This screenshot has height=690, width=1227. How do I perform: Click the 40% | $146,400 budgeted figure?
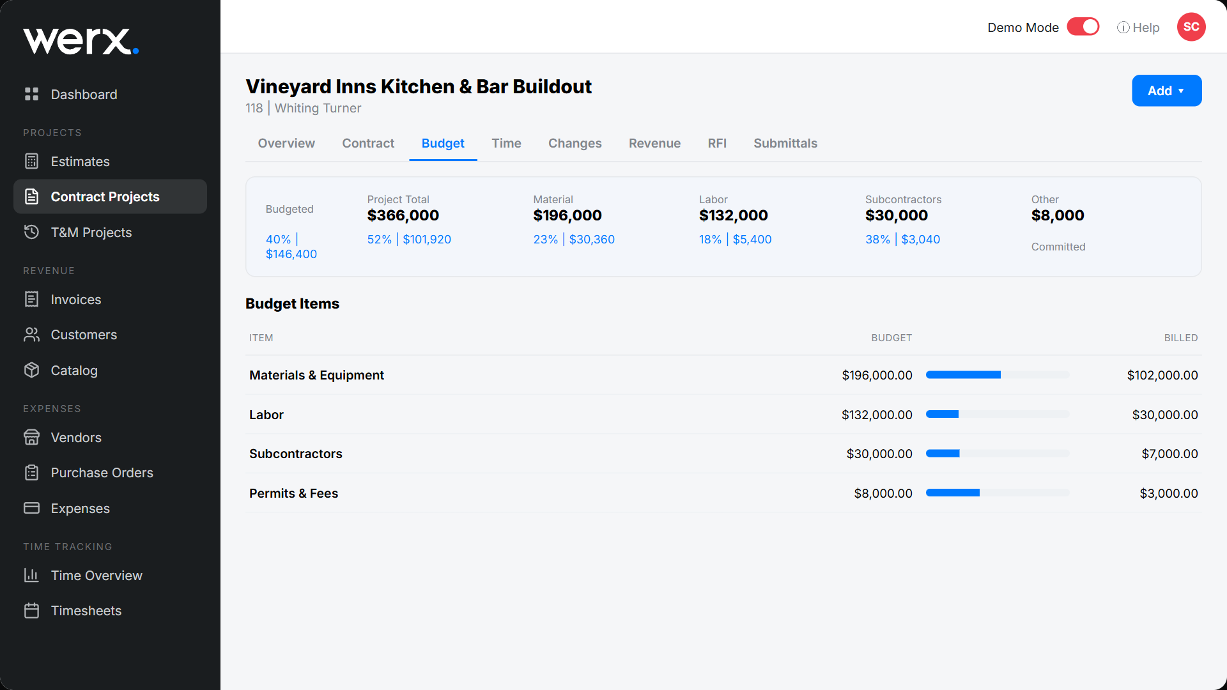[291, 247]
